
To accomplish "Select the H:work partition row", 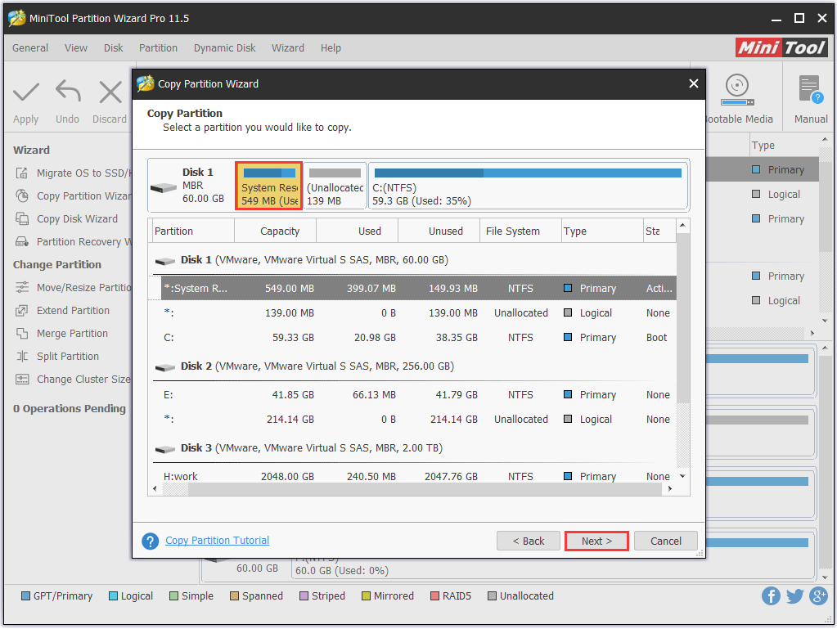I will pyautogui.click(x=418, y=476).
